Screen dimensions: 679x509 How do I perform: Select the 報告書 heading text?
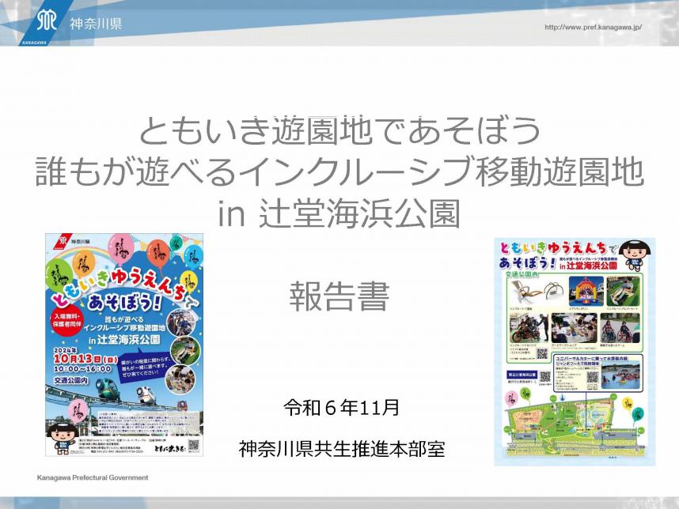pos(339,296)
